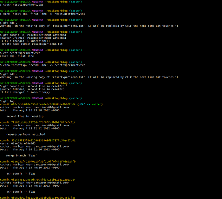Click the '5th commit in feat' message
The image size is (222, 199).
pos(21,174)
